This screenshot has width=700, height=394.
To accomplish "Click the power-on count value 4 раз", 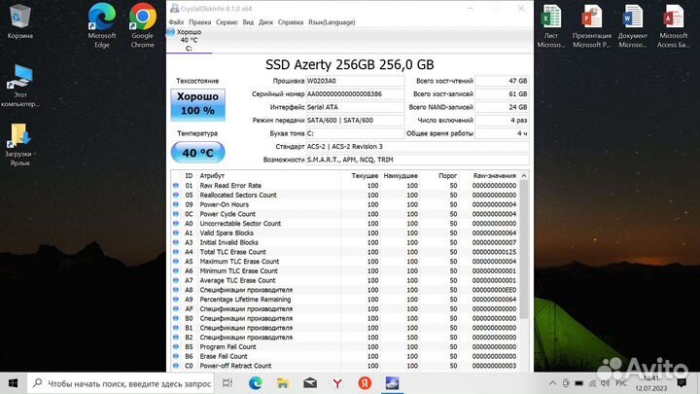I will tap(502, 121).
